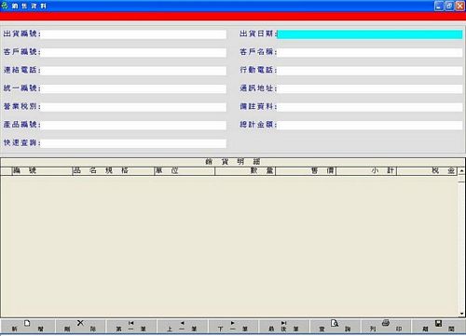Click the 售價 column header

306,170
